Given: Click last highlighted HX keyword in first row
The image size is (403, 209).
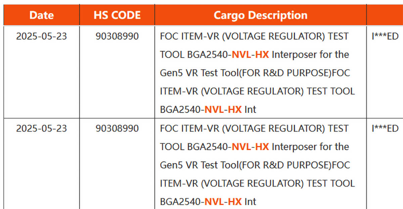Looking at the screenshot, I should (235, 110).
